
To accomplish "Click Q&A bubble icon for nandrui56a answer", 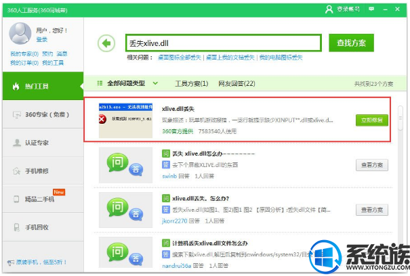I will tap(125, 253).
